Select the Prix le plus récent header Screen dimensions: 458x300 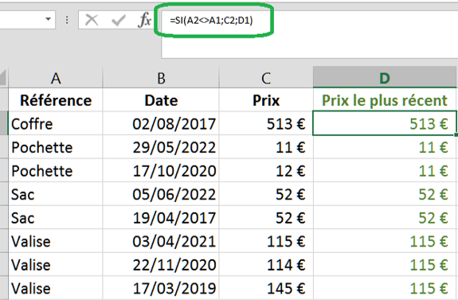pyautogui.click(x=385, y=100)
